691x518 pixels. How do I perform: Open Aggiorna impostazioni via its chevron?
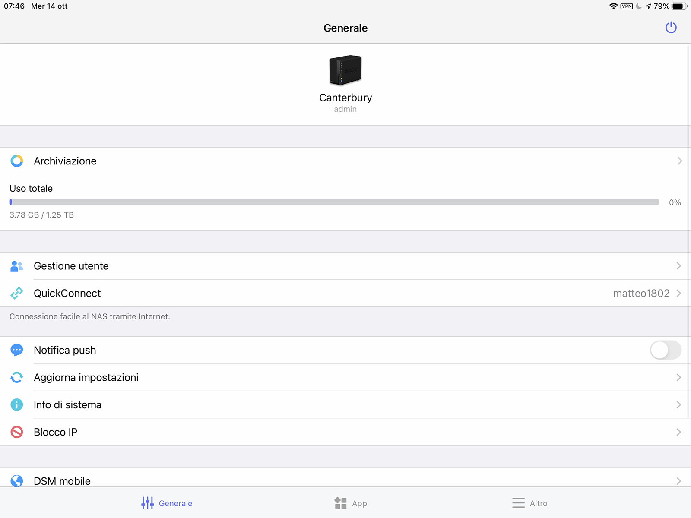point(679,377)
